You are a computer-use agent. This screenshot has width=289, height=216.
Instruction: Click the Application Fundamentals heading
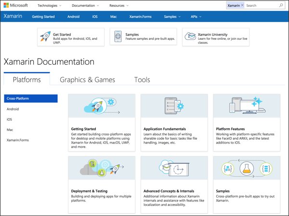pos(165,129)
